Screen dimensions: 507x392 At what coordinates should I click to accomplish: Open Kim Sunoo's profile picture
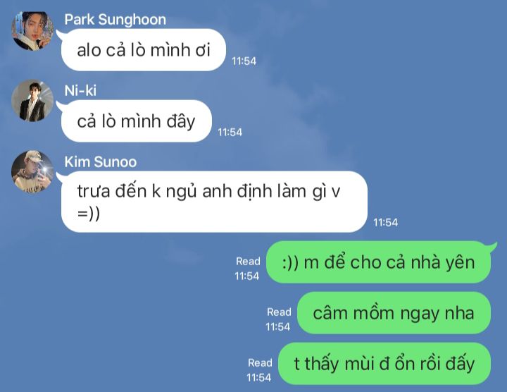32,171
